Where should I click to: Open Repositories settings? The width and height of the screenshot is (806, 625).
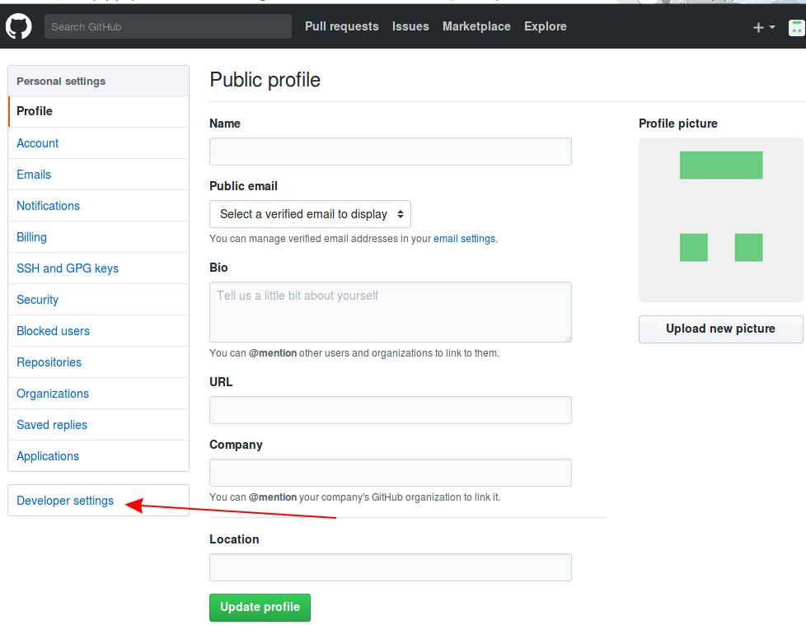point(99,362)
